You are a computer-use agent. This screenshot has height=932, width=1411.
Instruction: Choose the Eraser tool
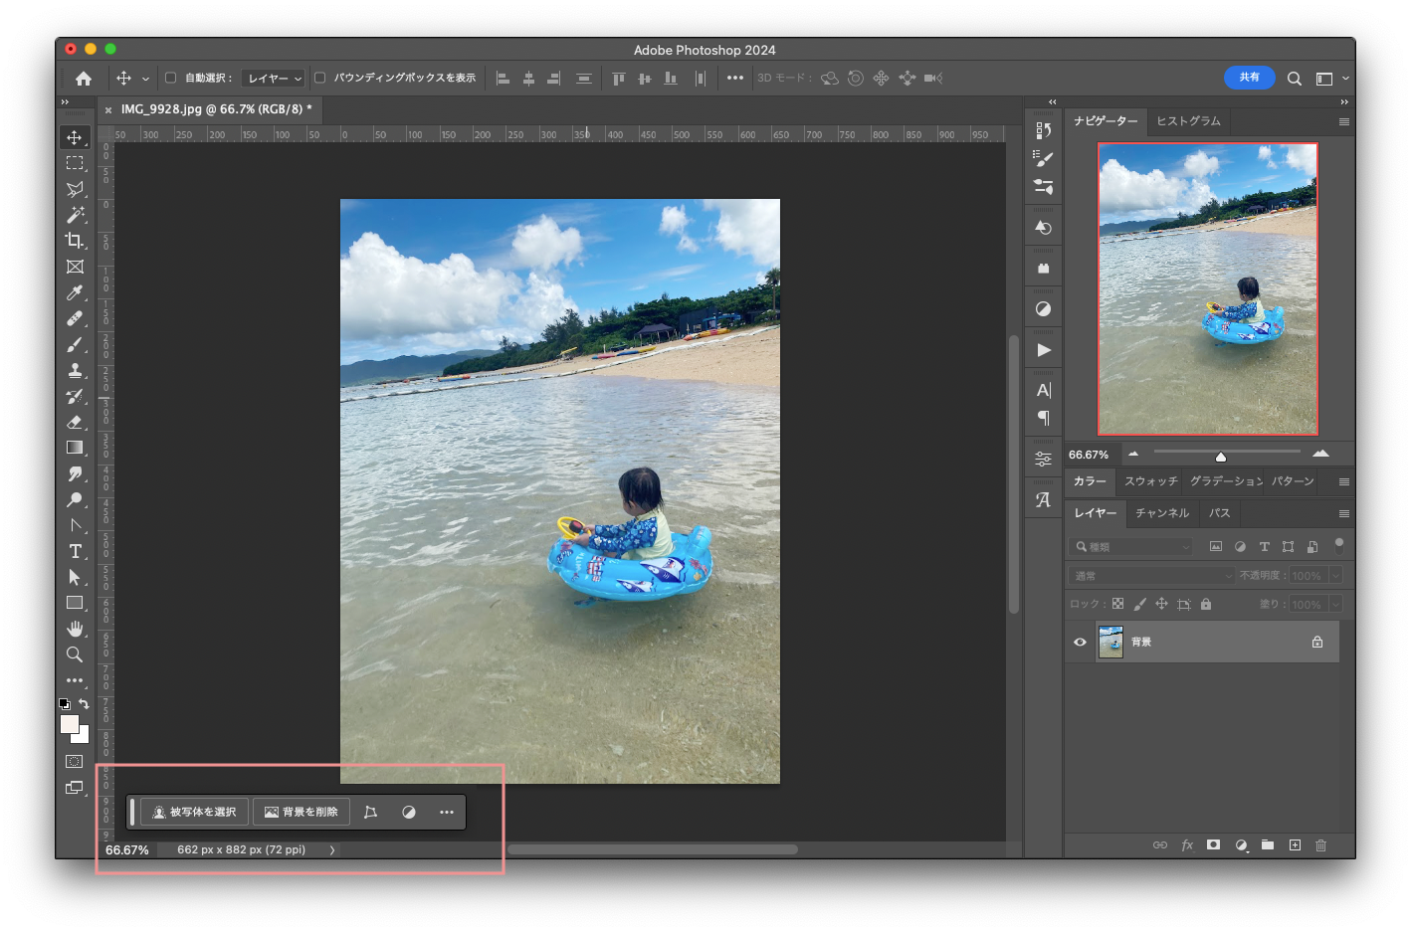tap(75, 423)
